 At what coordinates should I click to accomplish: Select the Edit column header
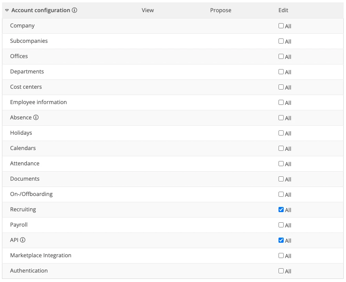pos(283,10)
